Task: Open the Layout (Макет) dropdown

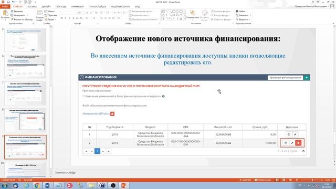Action: click(x=50, y=12)
